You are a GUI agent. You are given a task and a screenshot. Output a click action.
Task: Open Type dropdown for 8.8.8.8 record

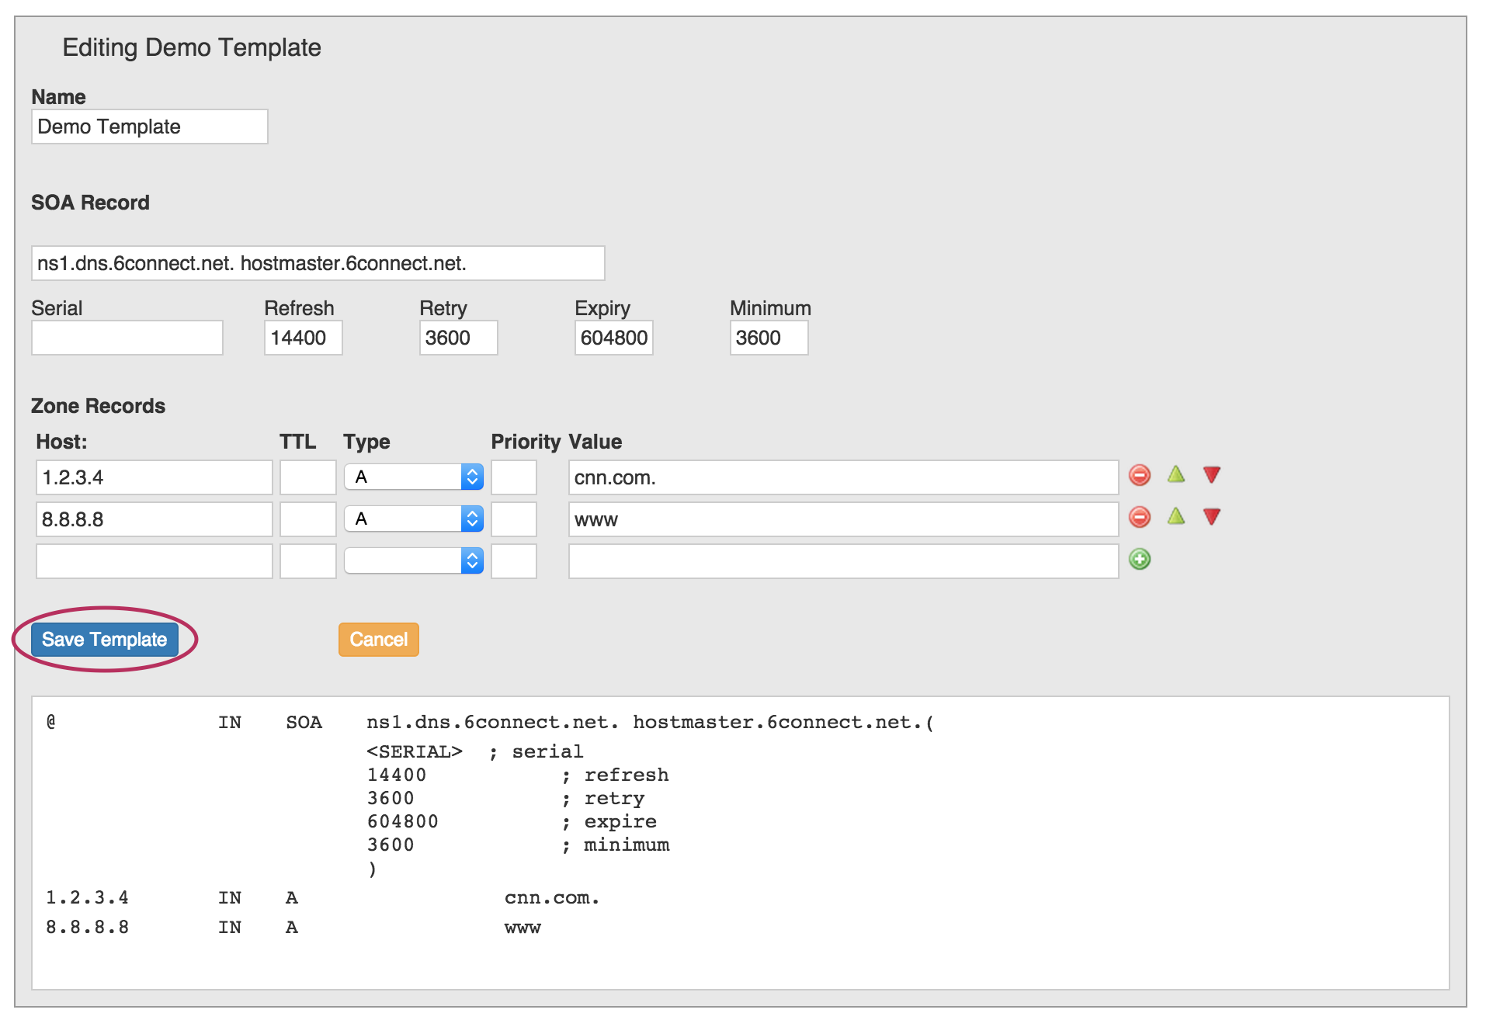point(413,519)
